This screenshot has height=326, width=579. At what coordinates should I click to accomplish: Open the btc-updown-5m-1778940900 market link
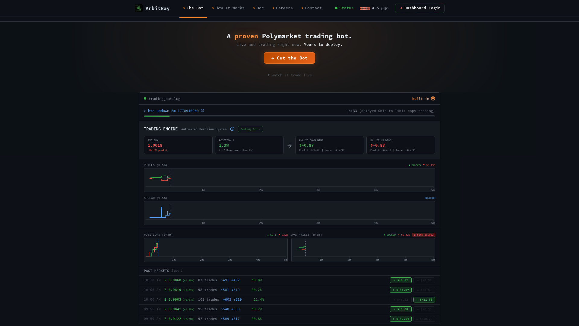(x=173, y=111)
